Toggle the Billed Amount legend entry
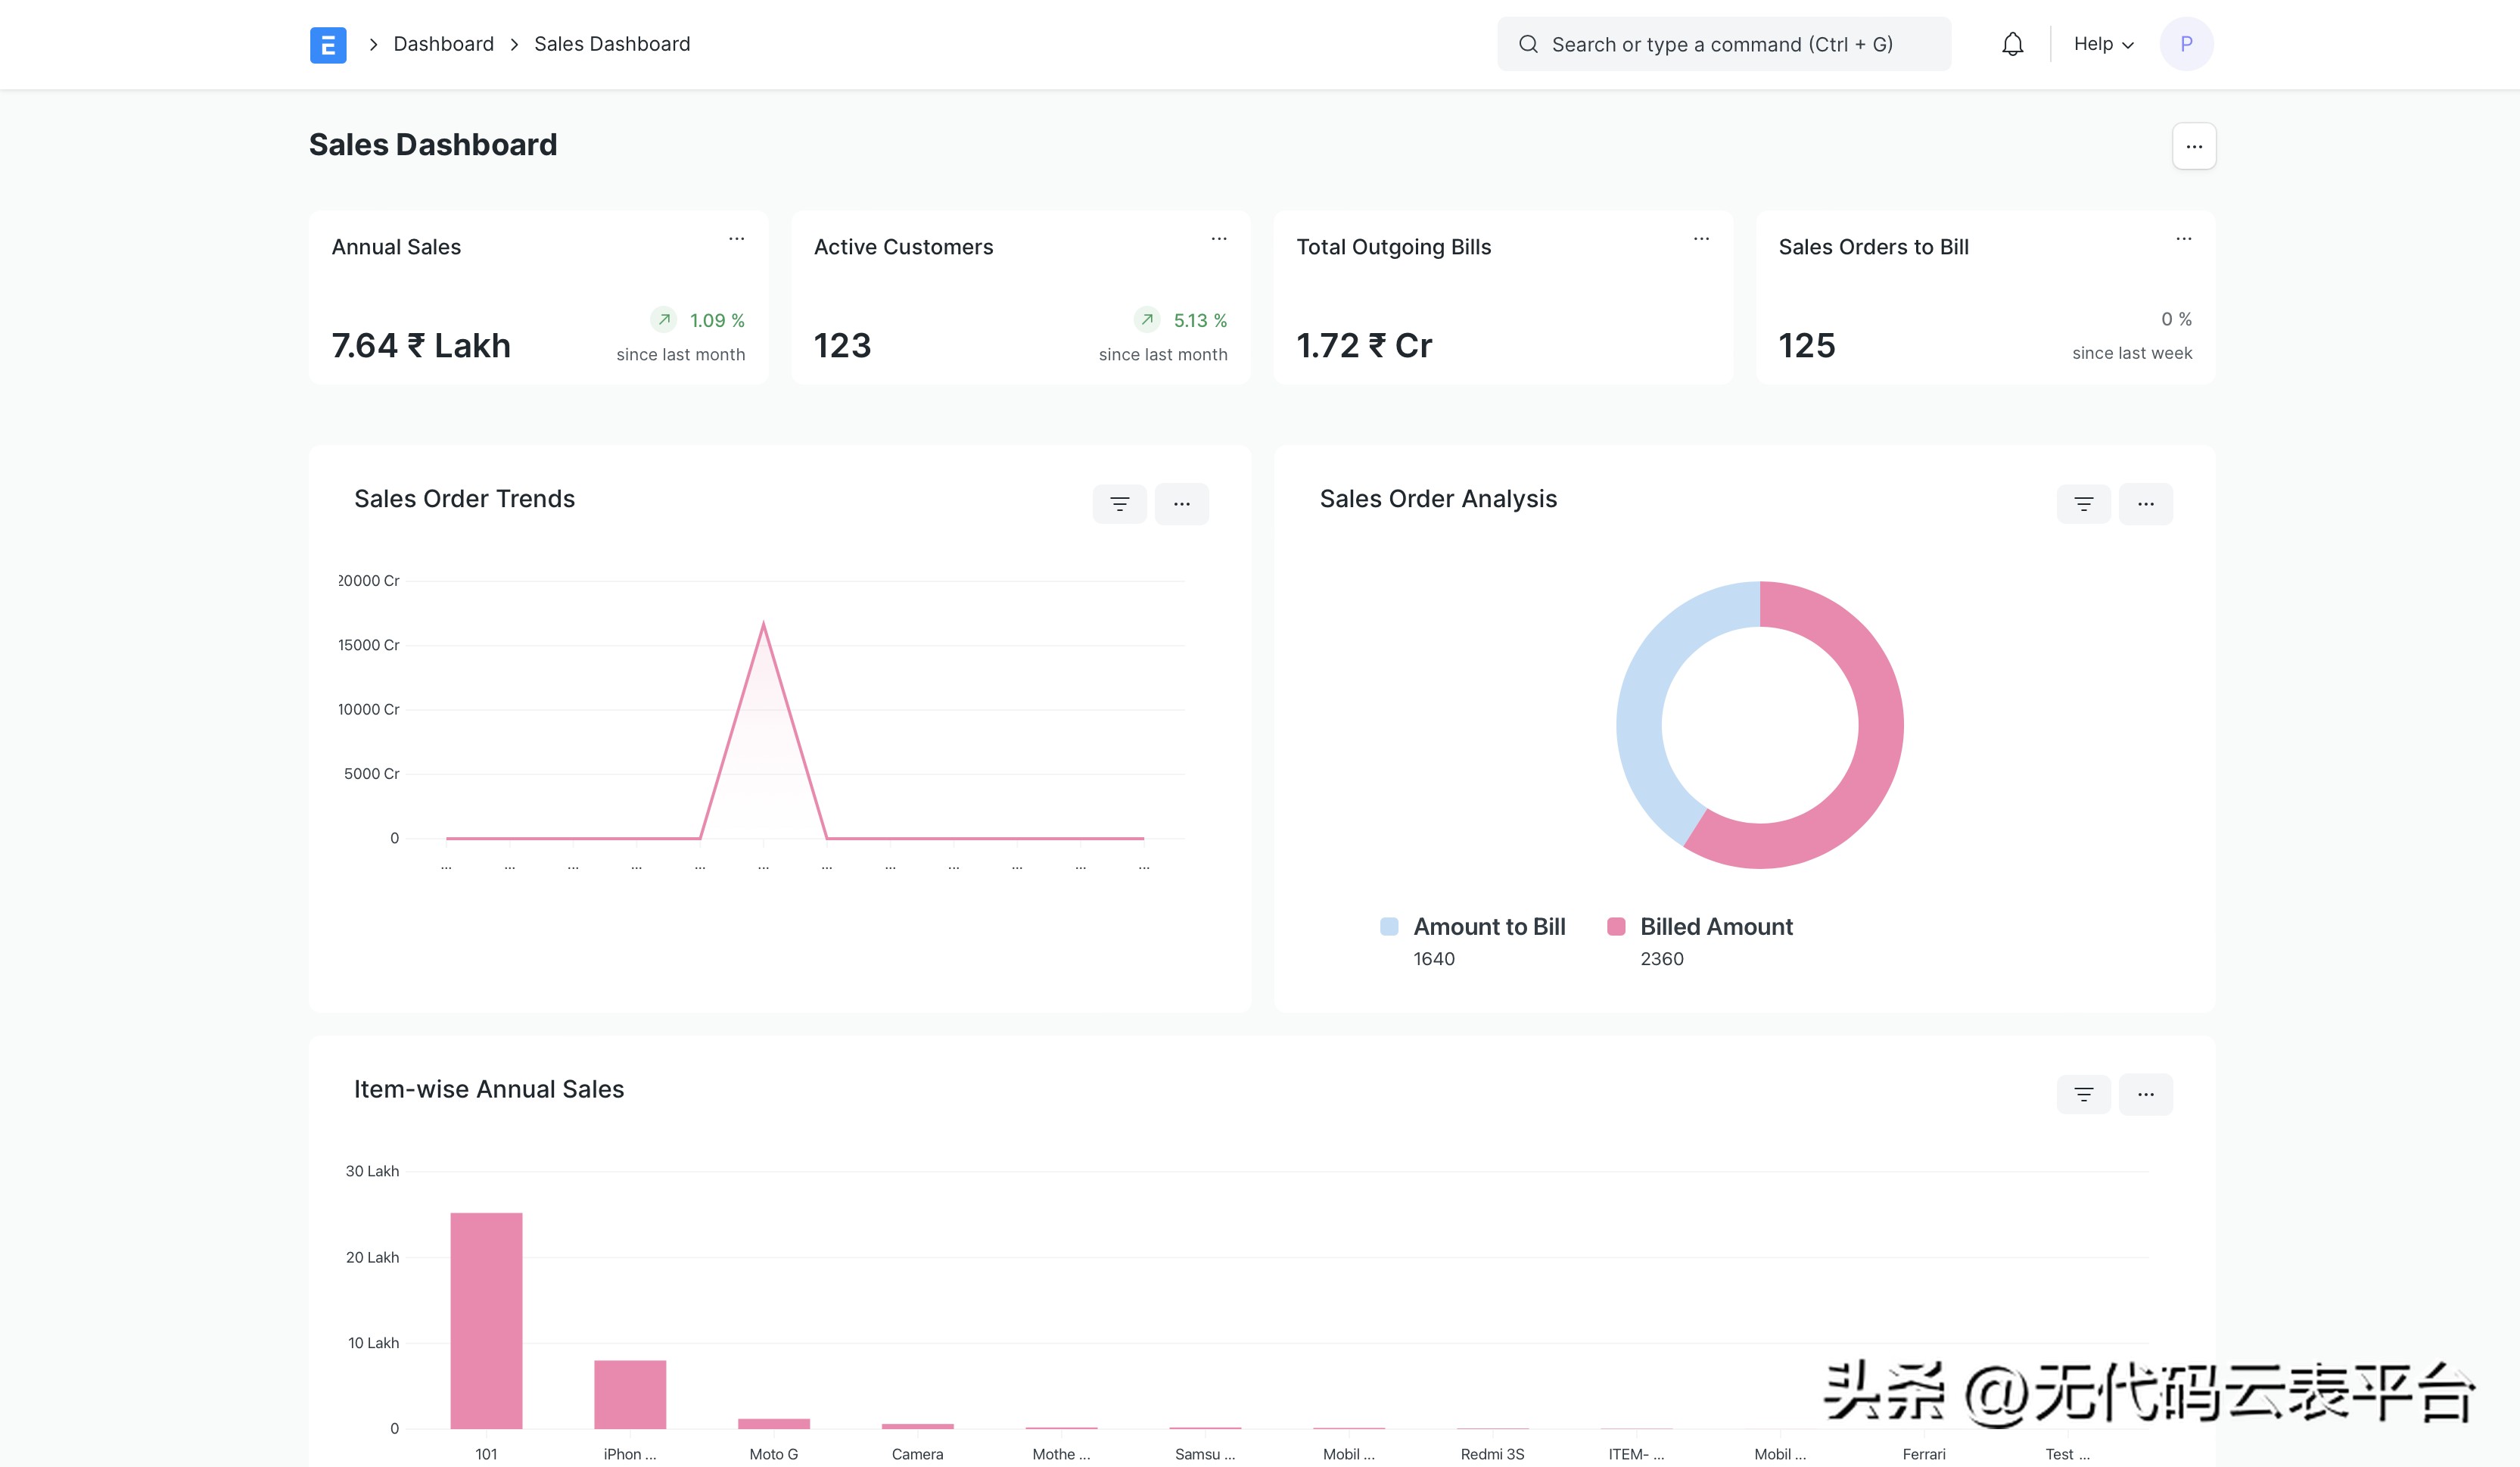Viewport: 2520px width, 1467px height. tap(1700, 927)
